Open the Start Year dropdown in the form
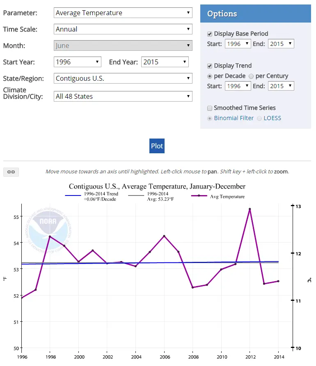 [x=78, y=62]
